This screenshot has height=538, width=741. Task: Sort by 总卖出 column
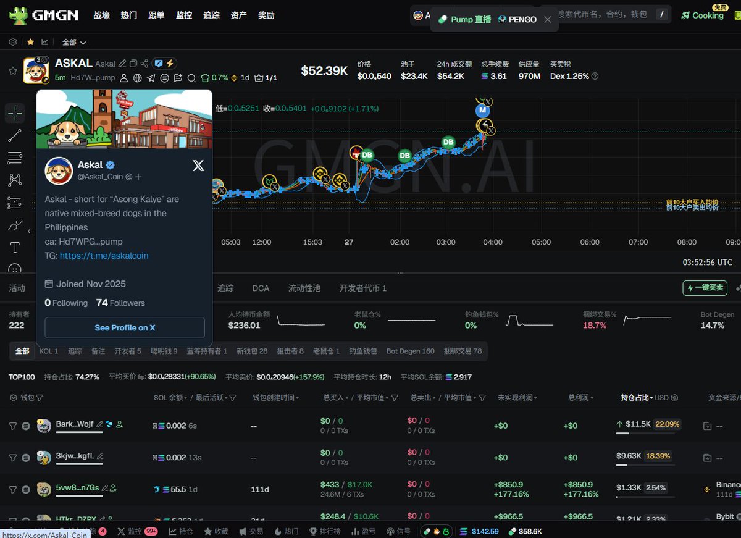coord(423,398)
